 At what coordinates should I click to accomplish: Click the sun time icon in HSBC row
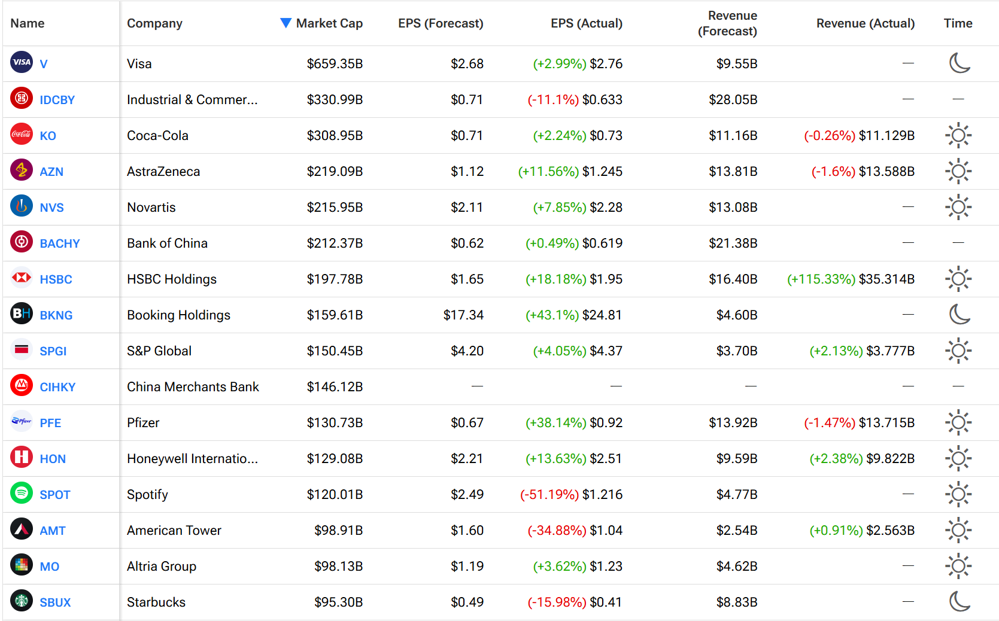pos(958,279)
